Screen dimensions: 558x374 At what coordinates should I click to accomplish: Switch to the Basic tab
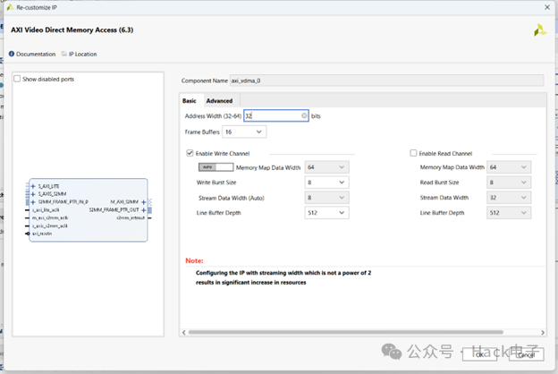190,101
